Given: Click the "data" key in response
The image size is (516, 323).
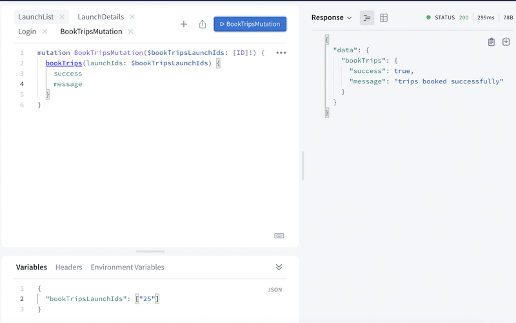Looking at the screenshot, I should tap(345, 50).
